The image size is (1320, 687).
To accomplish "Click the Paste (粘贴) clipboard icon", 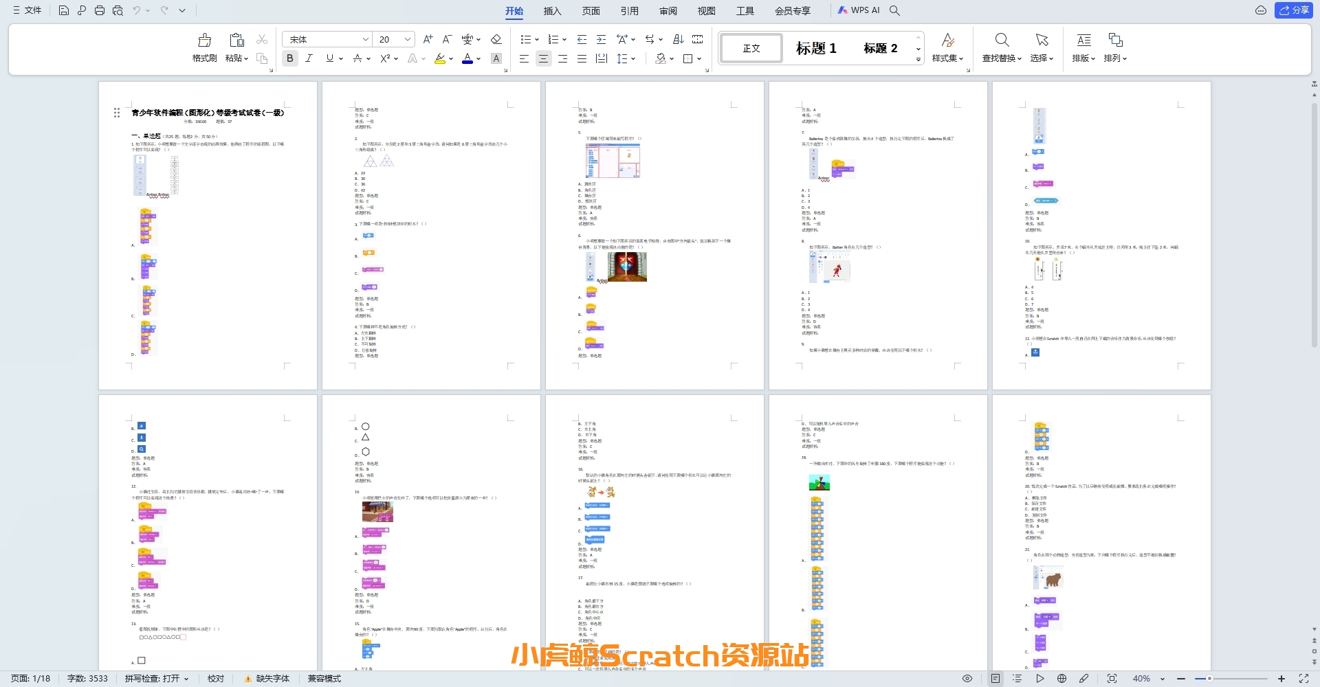I will (x=236, y=40).
